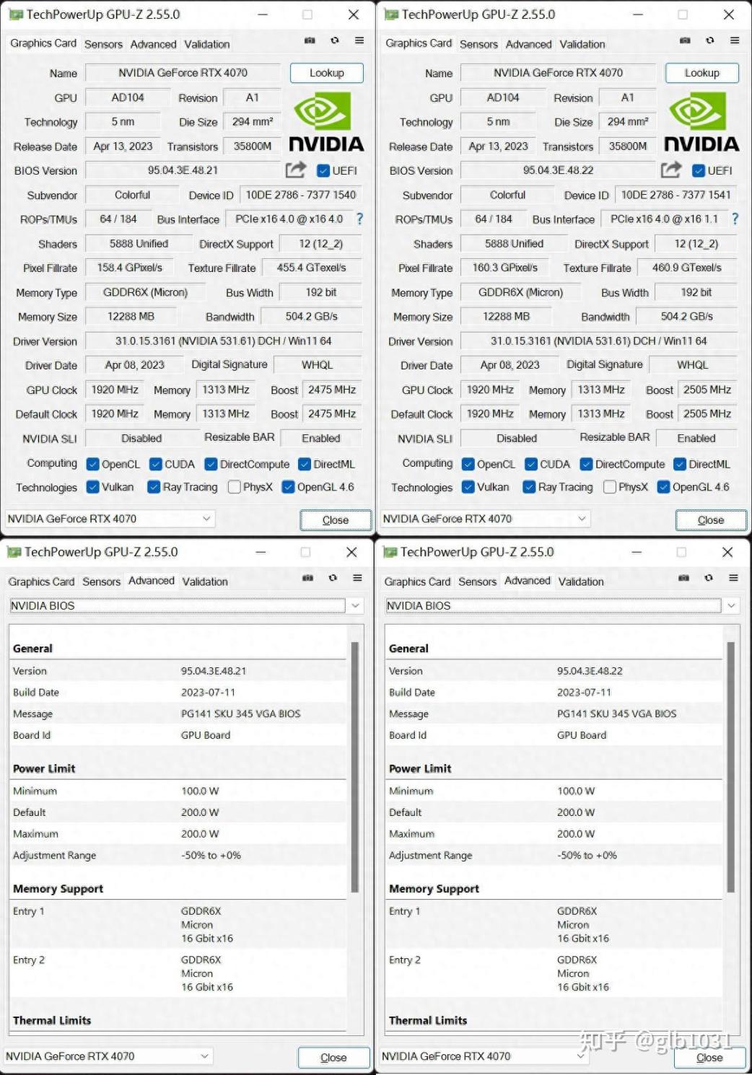Click BIOS share icon for version 95.04.3E.48.21
Image resolution: width=752 pixels, height=1075 pixels.
tap(296, 170)
